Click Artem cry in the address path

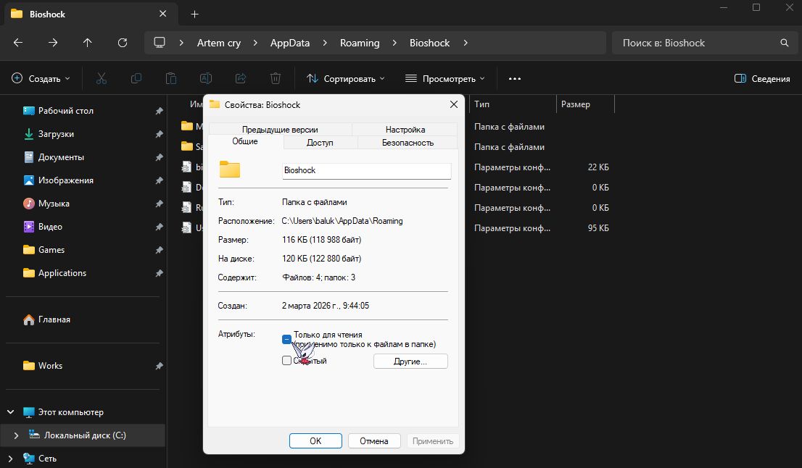pyautogui.click(x=219, y=43)
